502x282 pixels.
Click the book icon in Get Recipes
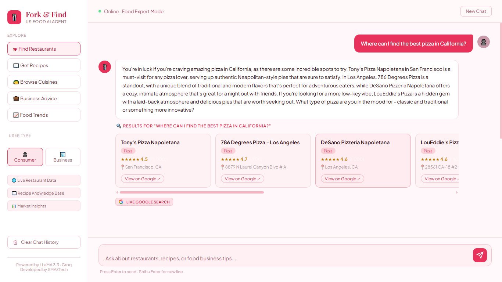pyautogui.click(x=16, y=65)
